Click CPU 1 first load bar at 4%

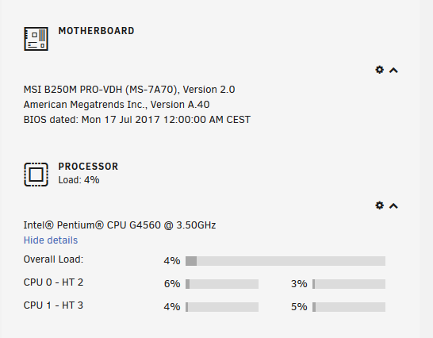pyautogui.click(x=222, y=307)
